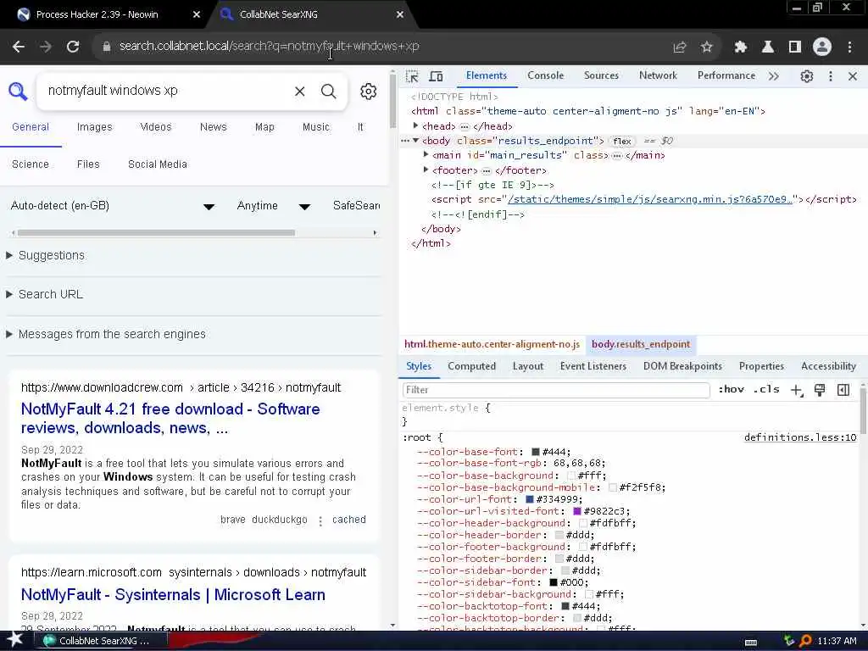Toggle .cls element classes pane

[766, 390]
